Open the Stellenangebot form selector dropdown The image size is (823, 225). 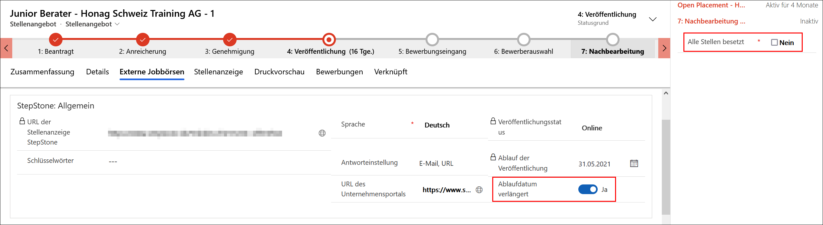117,24
